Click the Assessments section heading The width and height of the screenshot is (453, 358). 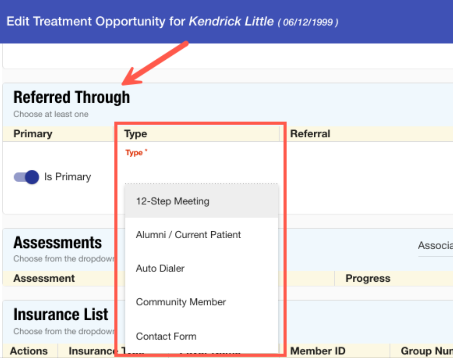(x=57, y=243)
